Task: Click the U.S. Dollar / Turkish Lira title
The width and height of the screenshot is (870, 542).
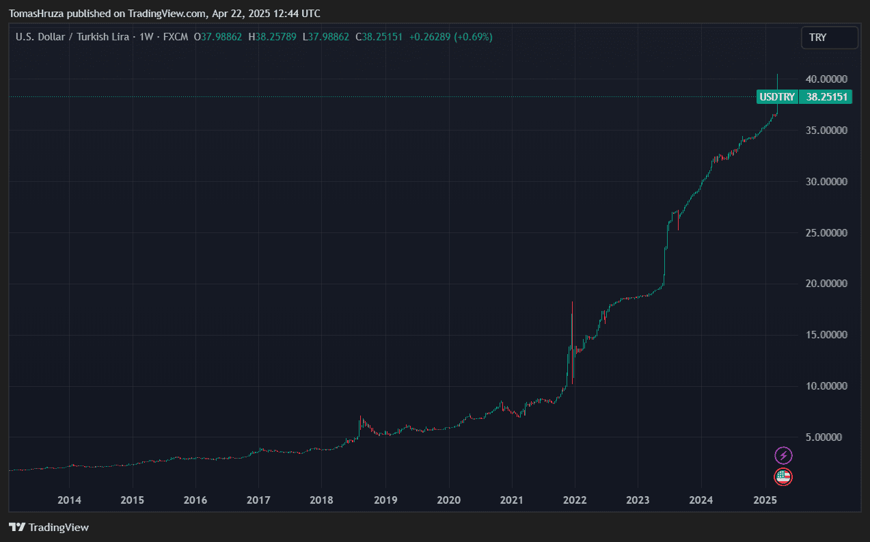Action: pyautogui.click(x=72, y=37)
